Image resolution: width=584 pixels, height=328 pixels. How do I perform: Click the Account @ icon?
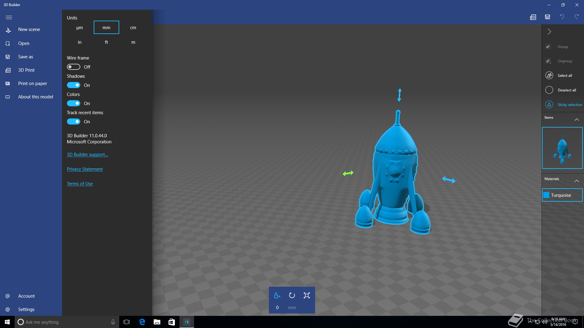[x=8, y=296]
